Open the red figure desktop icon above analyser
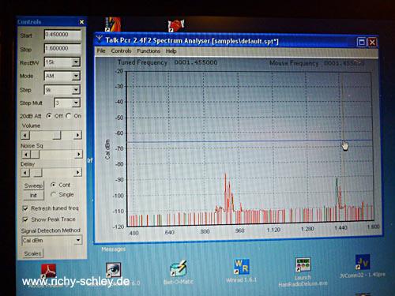 point(176,26)
